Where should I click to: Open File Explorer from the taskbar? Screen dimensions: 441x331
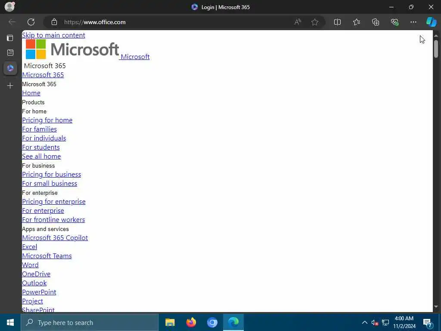pyautogui.click(x=170, y=322)
